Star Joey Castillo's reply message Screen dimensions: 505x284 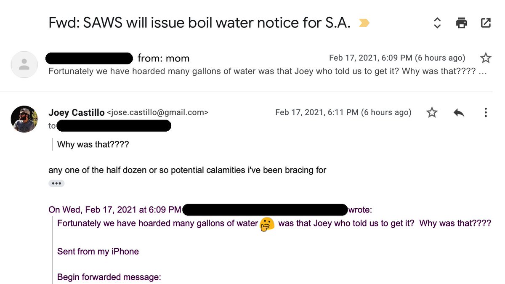(x=432, y=112)
